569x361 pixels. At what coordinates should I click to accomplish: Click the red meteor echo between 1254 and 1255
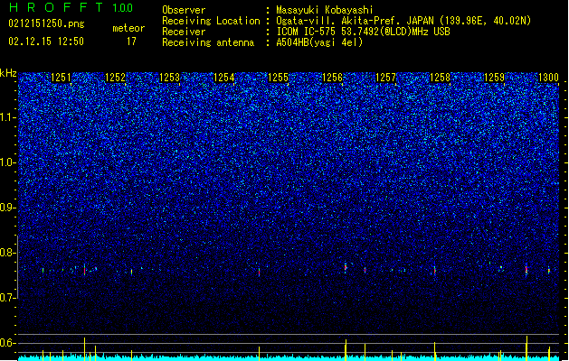(259, 272)
